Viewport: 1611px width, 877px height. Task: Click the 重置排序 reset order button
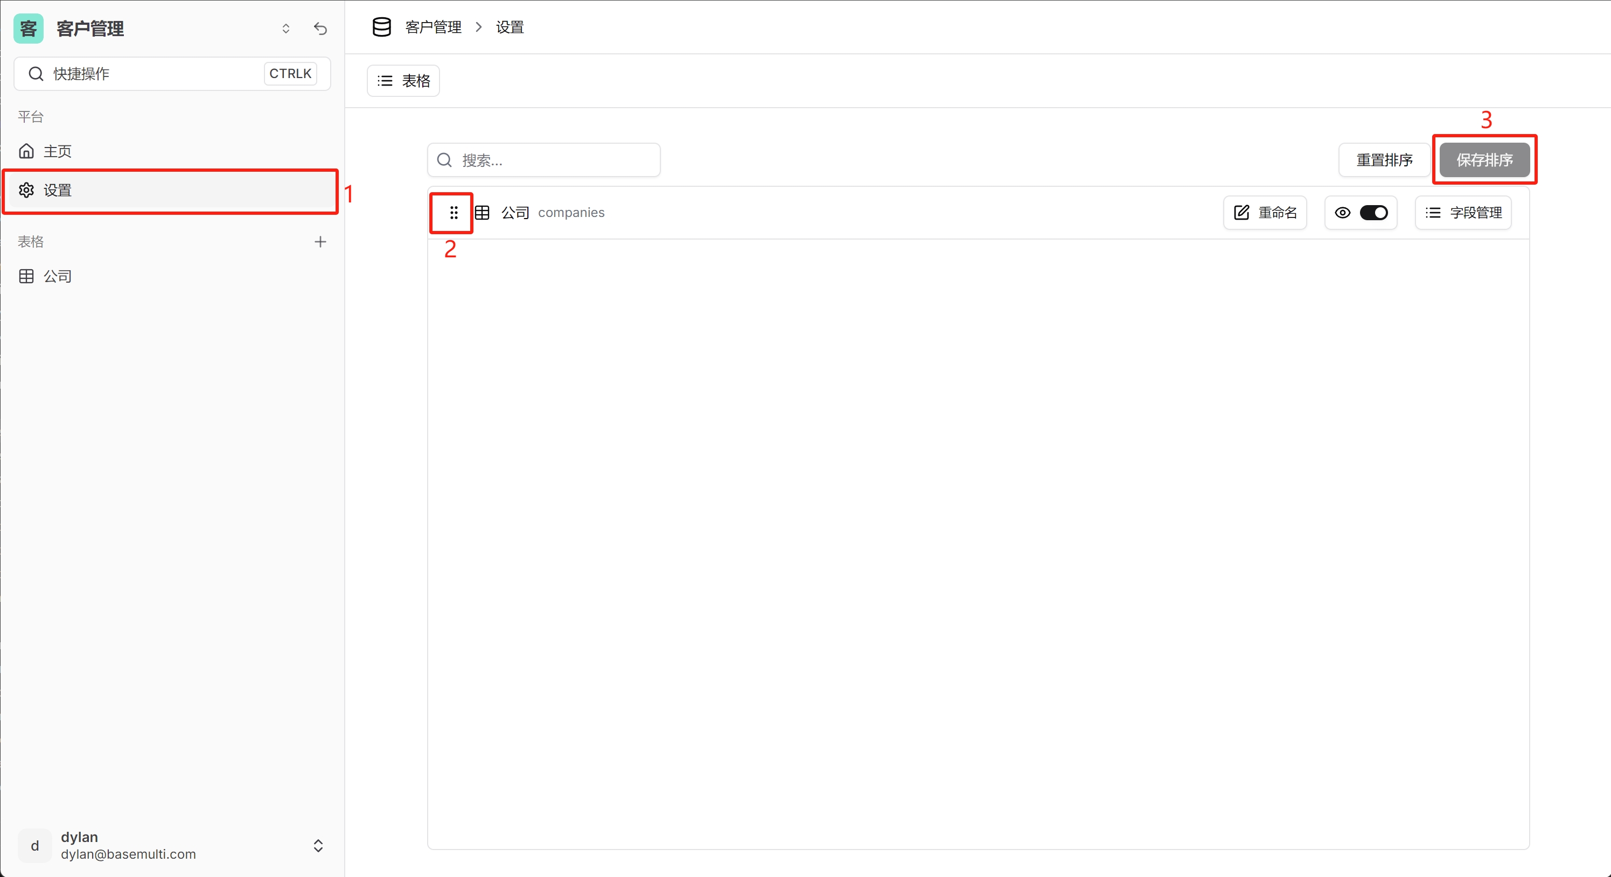(1383, 160)
